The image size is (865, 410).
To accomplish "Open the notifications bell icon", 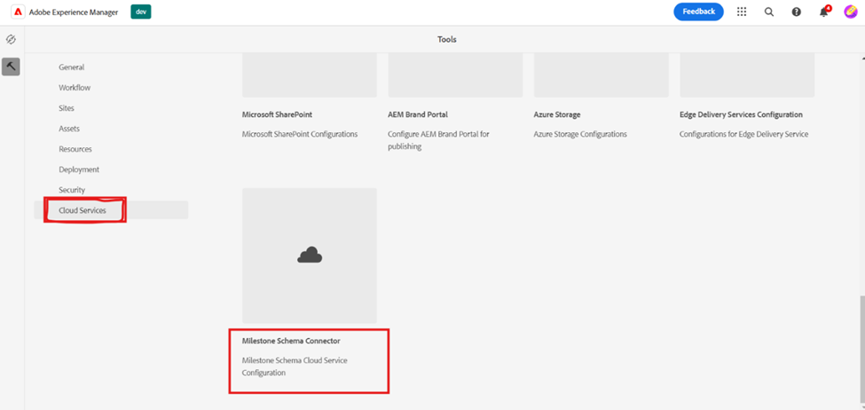I will pos(824,12).
